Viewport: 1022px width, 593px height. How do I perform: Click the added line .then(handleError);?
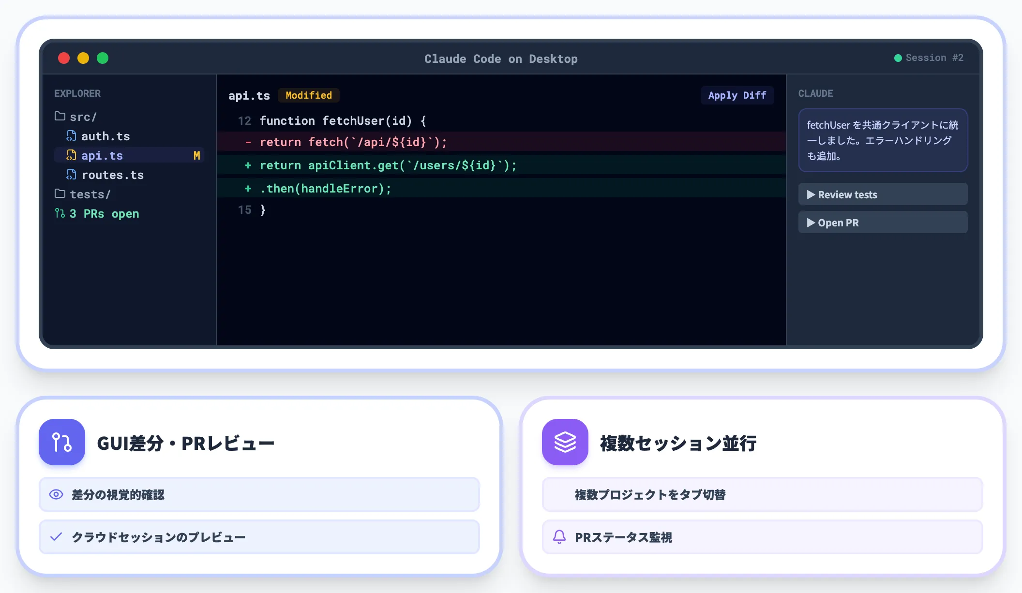tap(501, 188)
